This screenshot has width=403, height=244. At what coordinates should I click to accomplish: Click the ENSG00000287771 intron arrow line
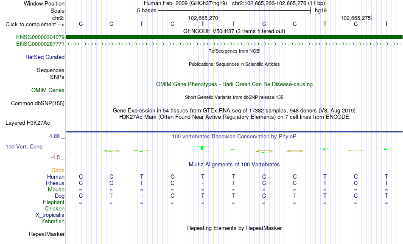coord(234,44)
